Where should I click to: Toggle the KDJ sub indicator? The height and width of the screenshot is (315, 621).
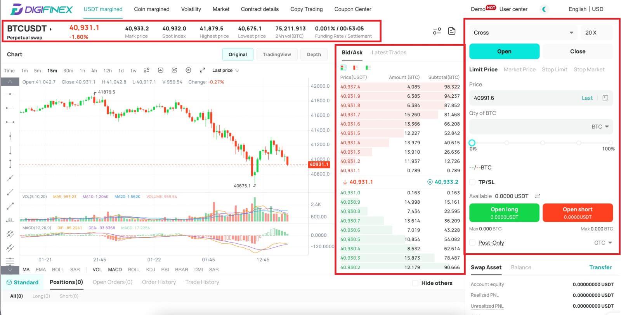[151, 269]
